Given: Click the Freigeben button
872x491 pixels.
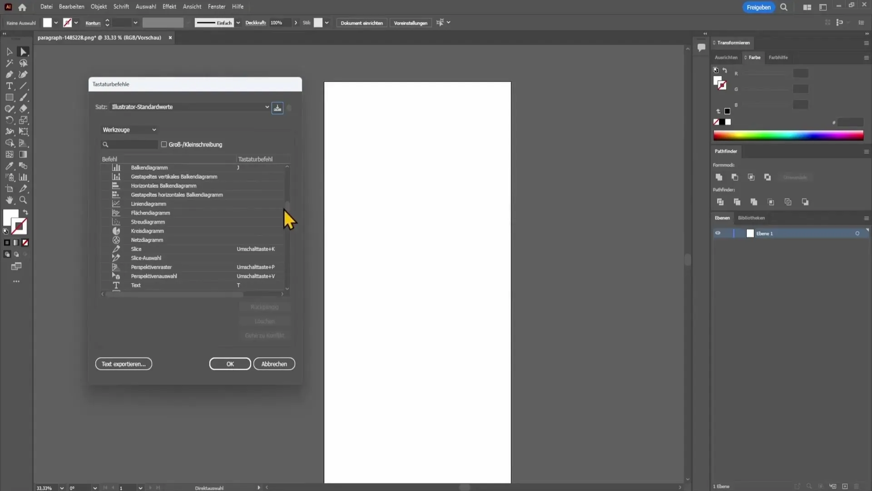Looking at the screenshot, I should (758, 7).
